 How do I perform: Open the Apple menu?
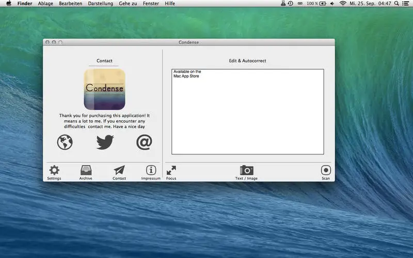click(x=9, y=4)
